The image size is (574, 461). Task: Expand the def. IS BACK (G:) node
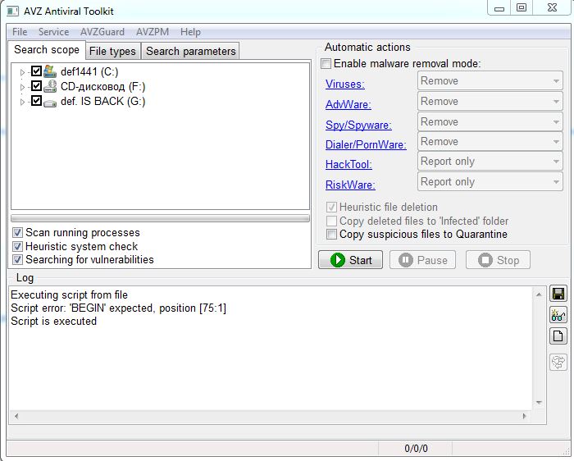coord(22,102)
